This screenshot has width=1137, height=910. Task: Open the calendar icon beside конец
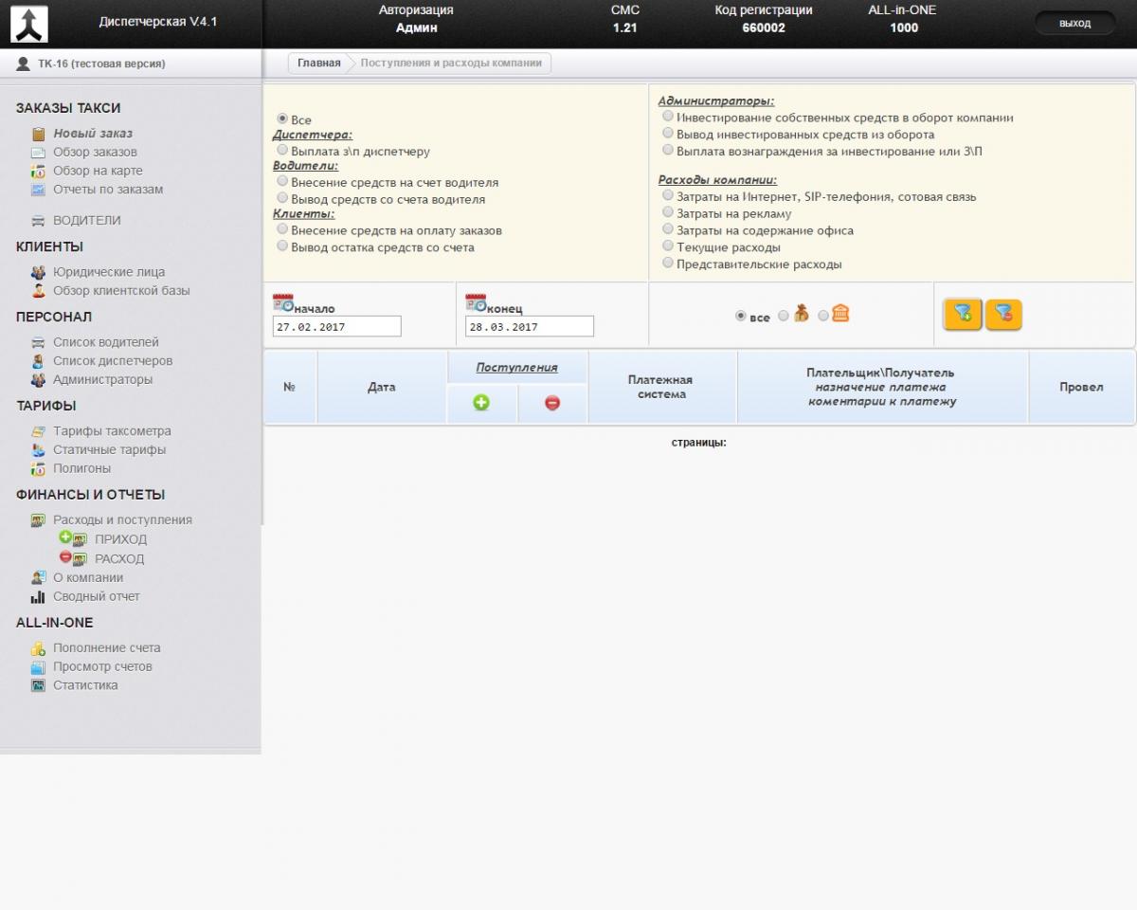tap(476, 303)
